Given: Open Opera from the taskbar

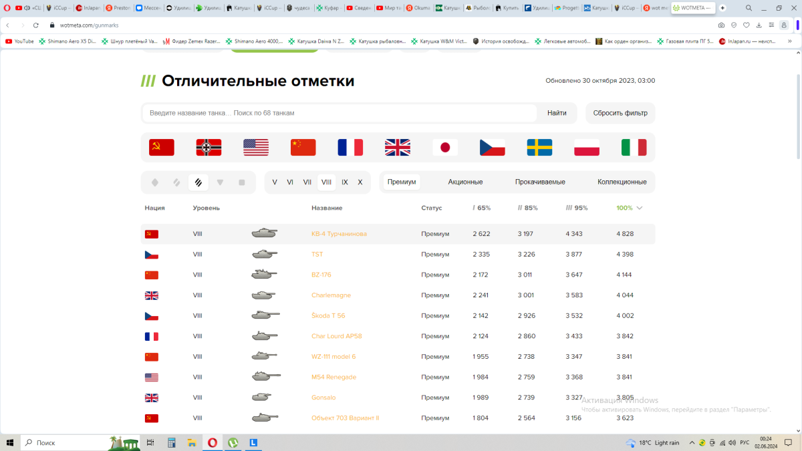Looking at the screenshot, I should click(213, 442).
